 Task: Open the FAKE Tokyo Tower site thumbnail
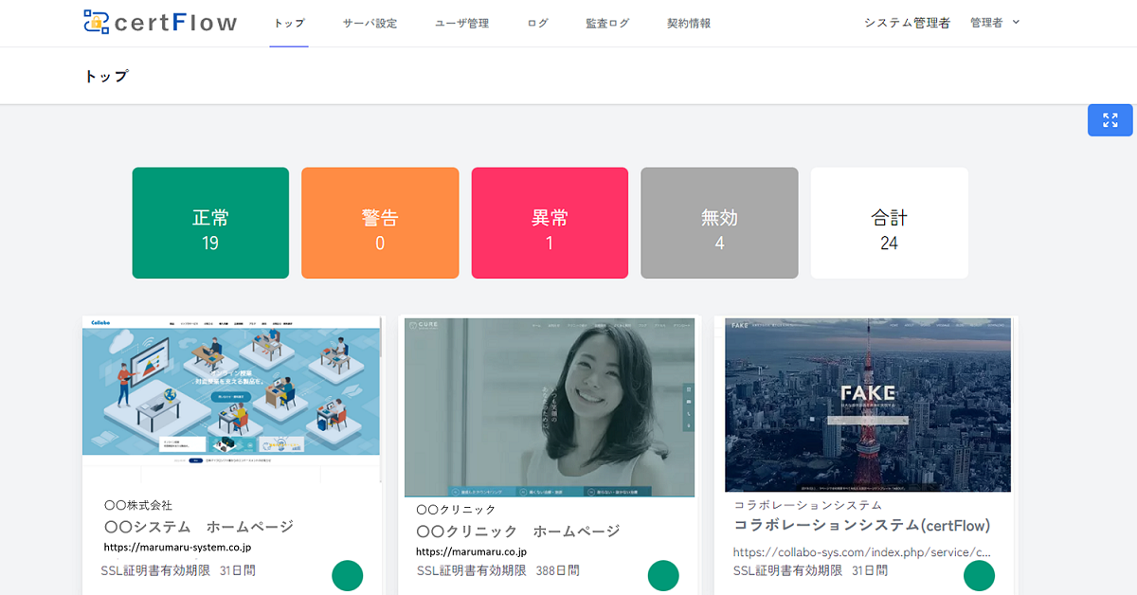(x=867, y=405)
